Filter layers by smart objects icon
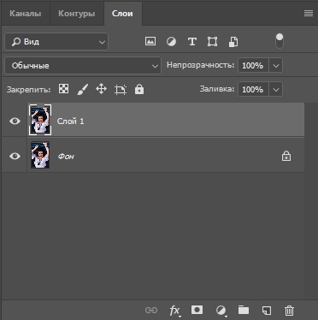This screenshot has height=320, width=318. point(233,42)
